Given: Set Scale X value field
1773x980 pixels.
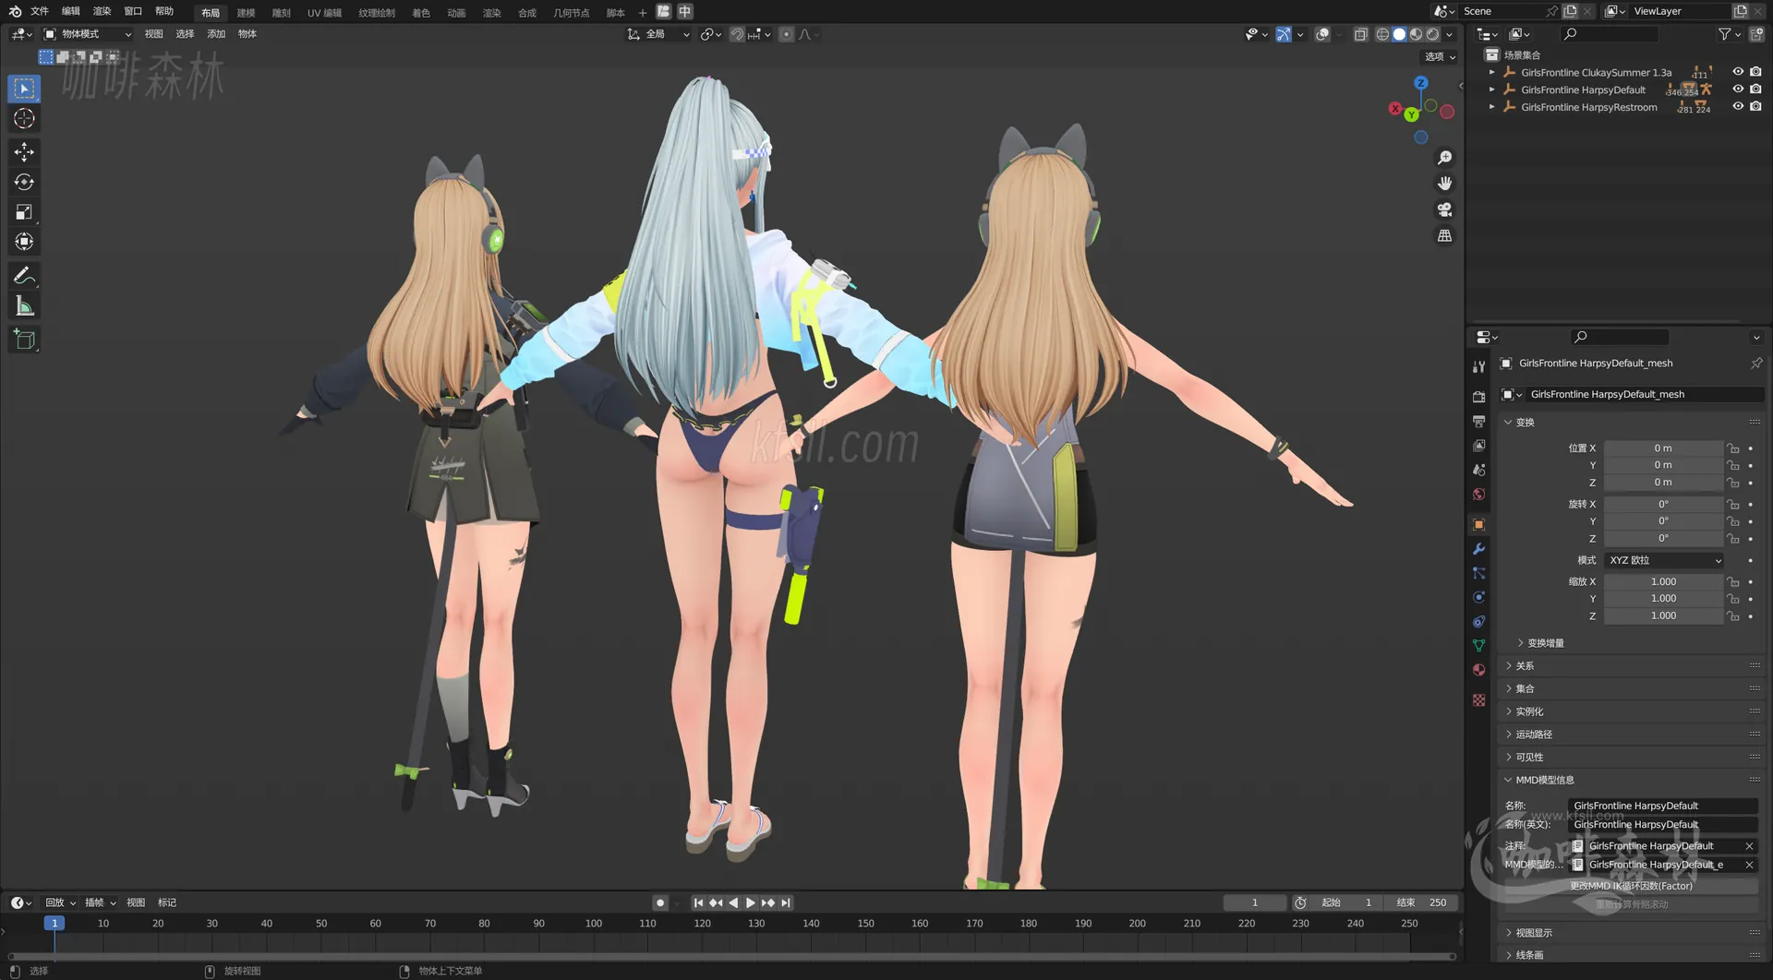Looking at the screenshot, I should (1662, 581).
